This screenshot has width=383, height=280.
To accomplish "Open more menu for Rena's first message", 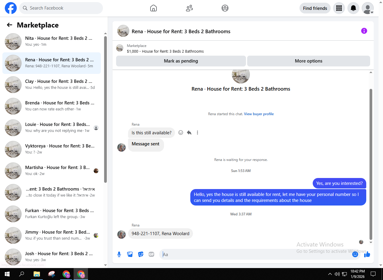I will pyautogui.click(x=197, y=133).
